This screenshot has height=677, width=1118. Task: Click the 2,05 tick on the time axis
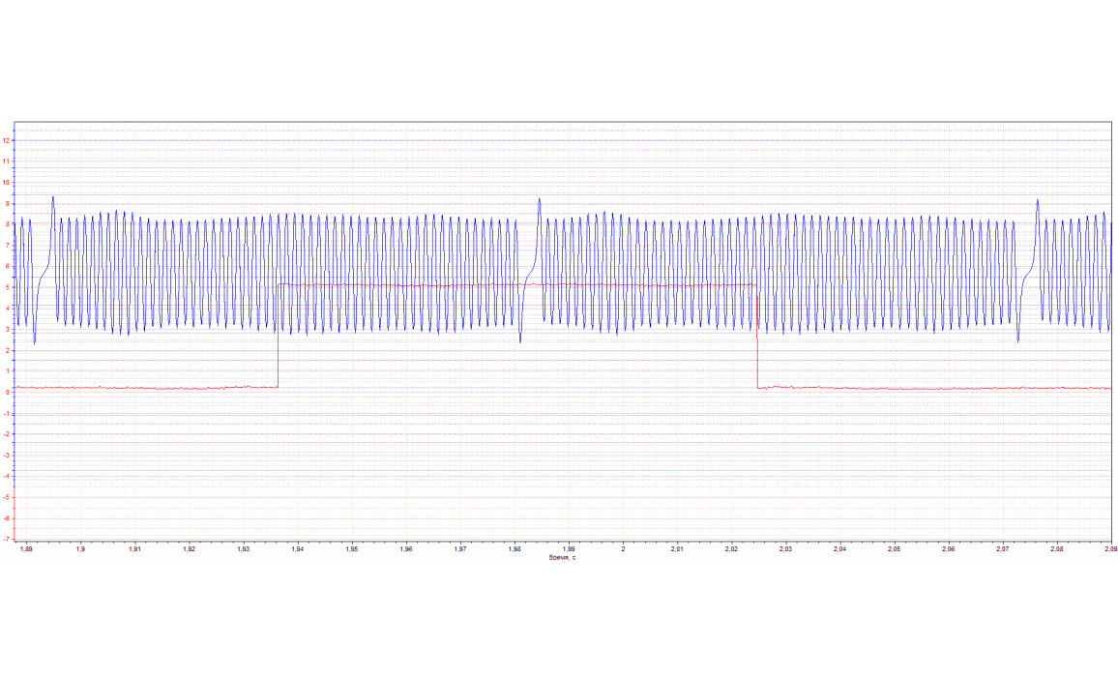[x=894, y=549]
